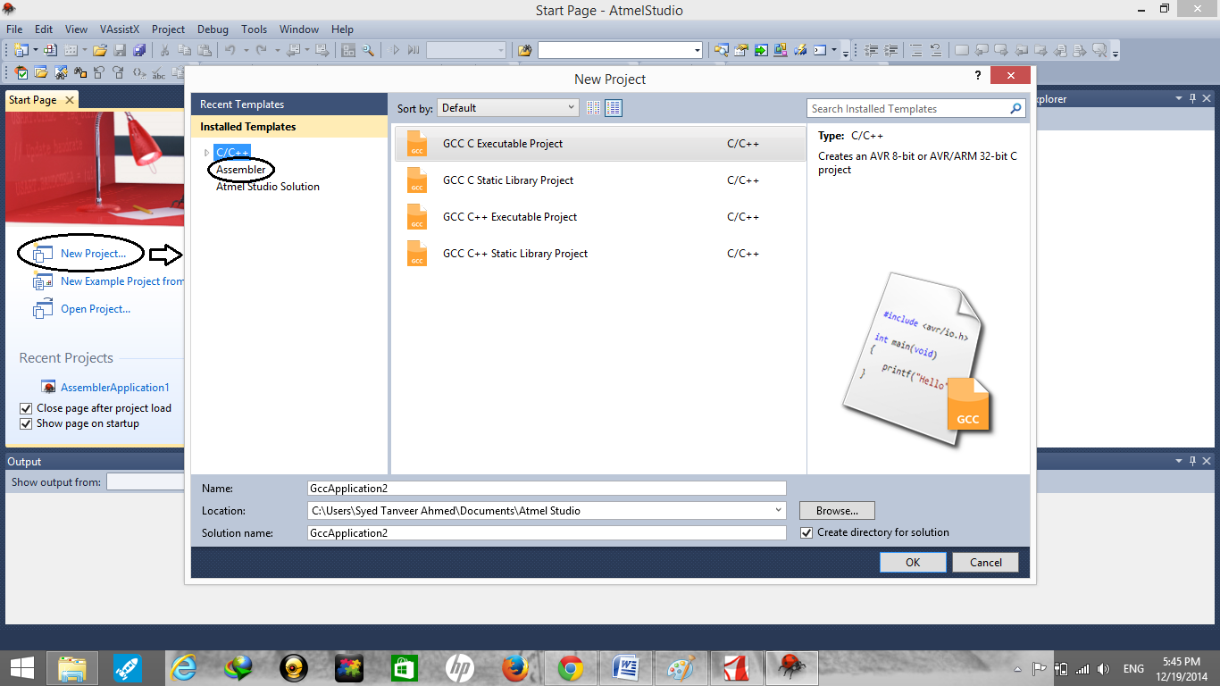This screenshot has height=686, width=1220.
Task: Click the Browse... button
Action: point(837,511)
